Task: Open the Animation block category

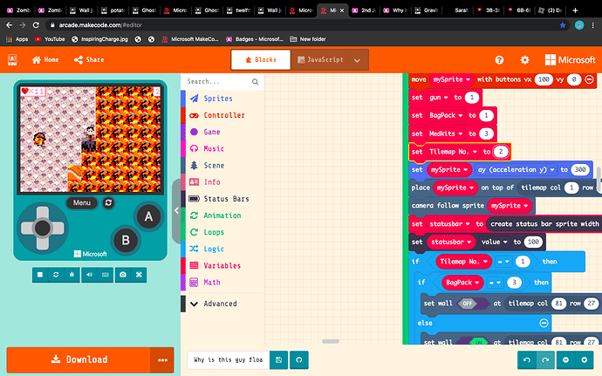Action: tap(222, 215)
